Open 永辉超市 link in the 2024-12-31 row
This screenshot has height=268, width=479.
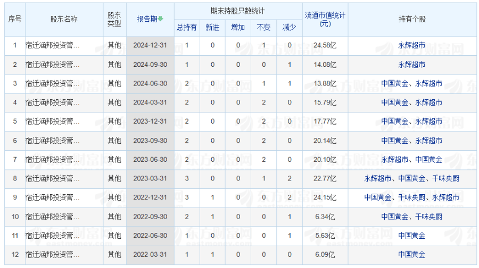[412, 46]
